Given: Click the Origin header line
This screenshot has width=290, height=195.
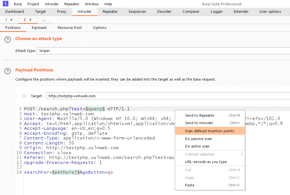Looking at the screenshot, I should pos(71,148).
